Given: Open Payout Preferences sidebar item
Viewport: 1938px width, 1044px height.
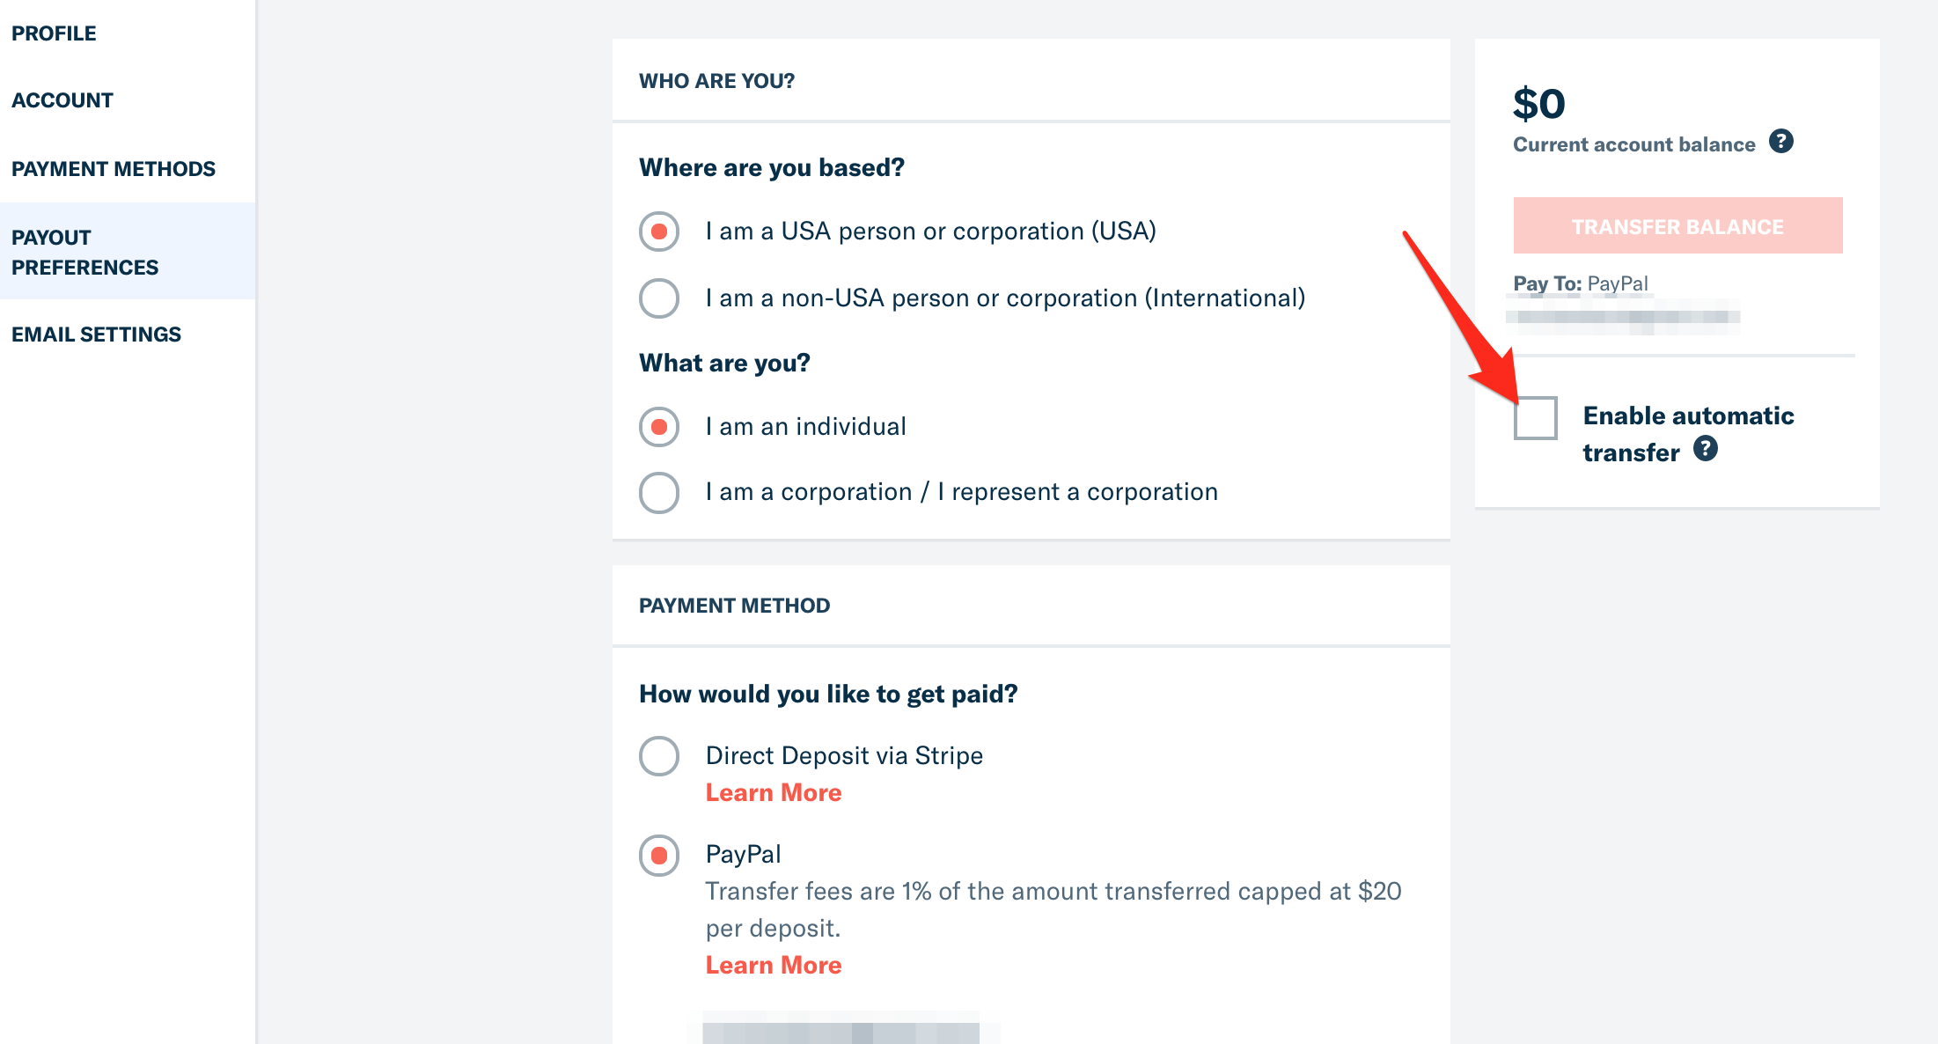Looking at the screenshot, I should coord(85,253).
